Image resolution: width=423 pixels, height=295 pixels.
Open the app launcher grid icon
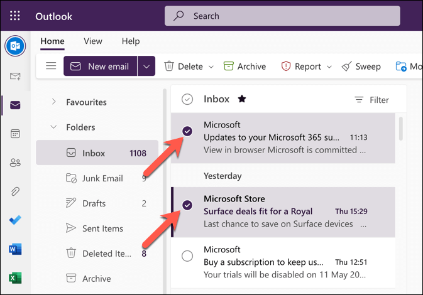15,16
